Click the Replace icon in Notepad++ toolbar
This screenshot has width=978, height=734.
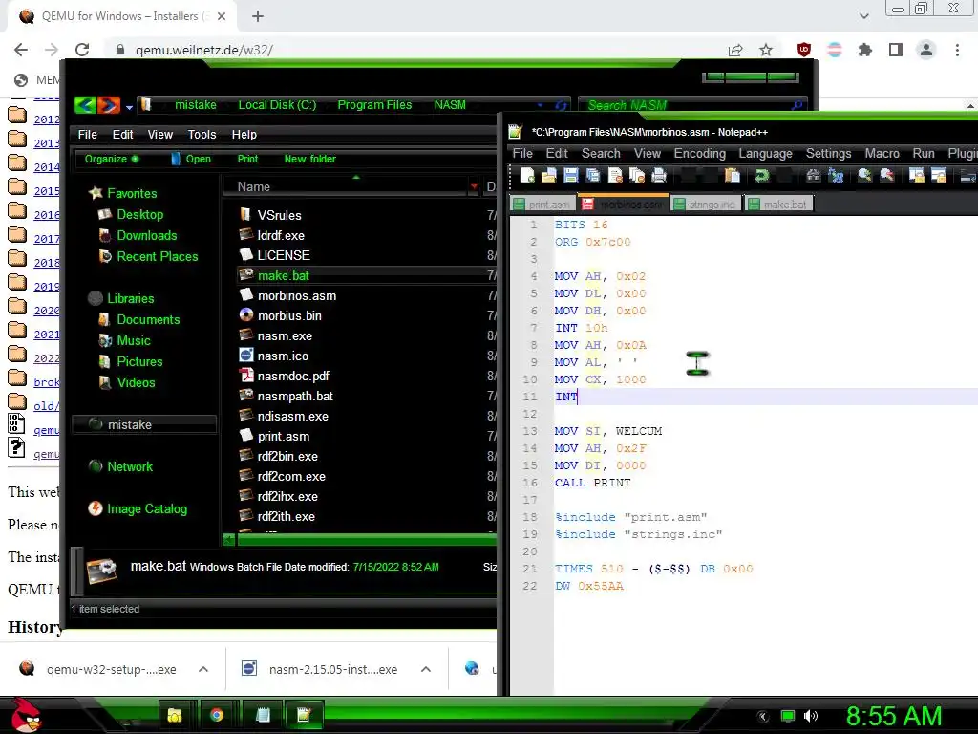(x=836, y=176)
